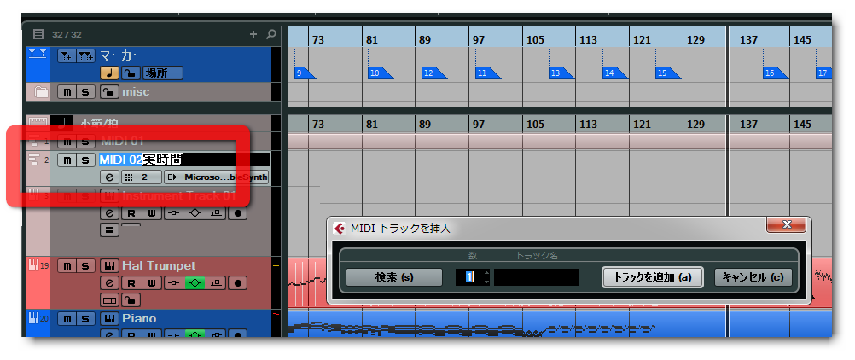Image resolution: width=855 pixels, height=360 pixels.
Task: Click the folder icon of the misc track
Action: click(41, 91)
